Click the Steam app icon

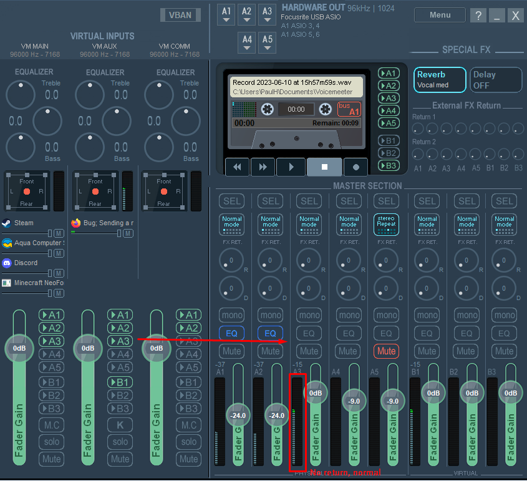(x=6, y=223)
